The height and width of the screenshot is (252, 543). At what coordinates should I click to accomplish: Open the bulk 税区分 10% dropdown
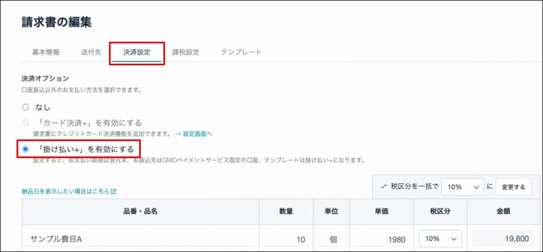coord(462,187)
